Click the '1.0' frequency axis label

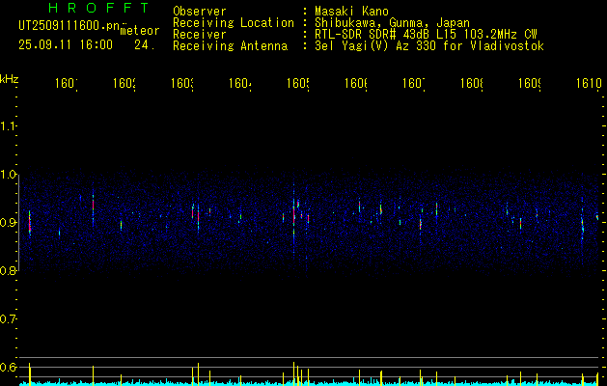[8, 175]
